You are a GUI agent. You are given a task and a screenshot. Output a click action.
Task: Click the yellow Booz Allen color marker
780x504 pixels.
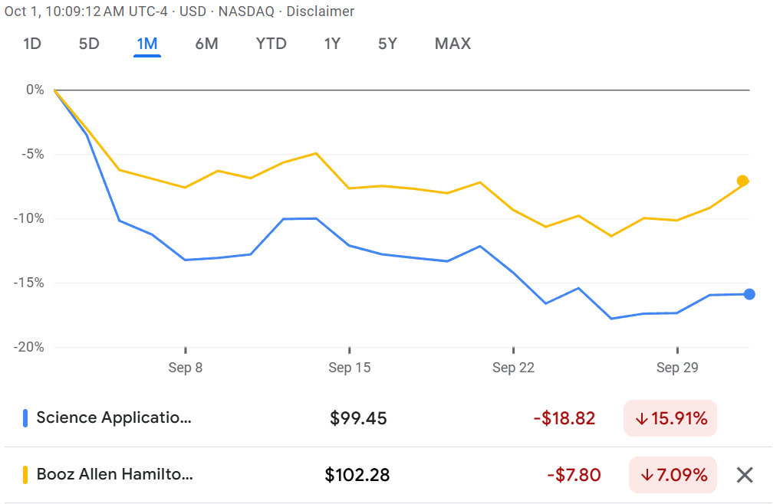tap(25, 475)
